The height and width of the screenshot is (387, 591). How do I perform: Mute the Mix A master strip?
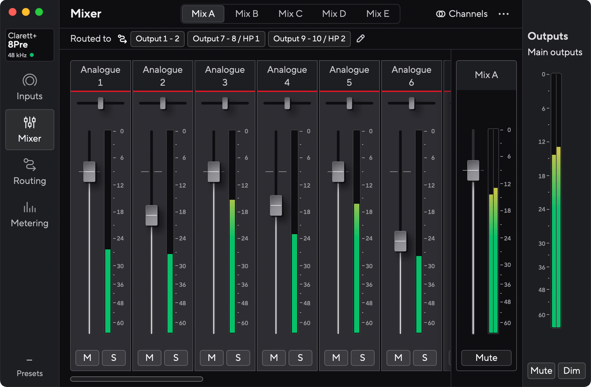pos(486,358)
